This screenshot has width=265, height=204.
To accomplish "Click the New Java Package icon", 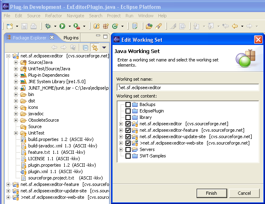I will [x=106, y=26].
